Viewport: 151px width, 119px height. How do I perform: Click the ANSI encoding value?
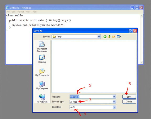pyautogui.click(x=73, y=107)
